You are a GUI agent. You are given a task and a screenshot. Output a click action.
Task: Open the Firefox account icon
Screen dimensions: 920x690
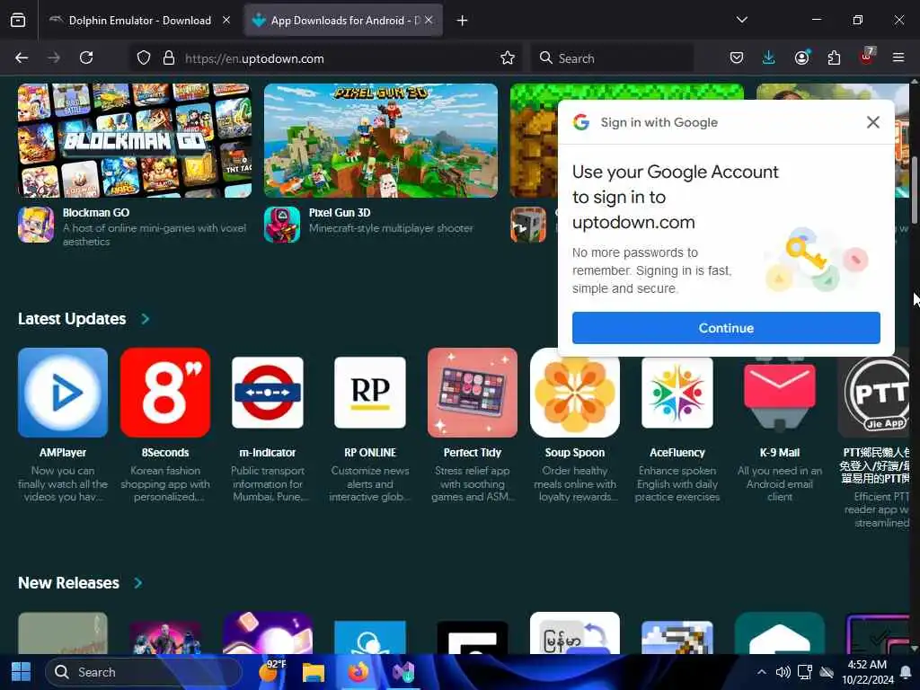[x=801, y=58]
